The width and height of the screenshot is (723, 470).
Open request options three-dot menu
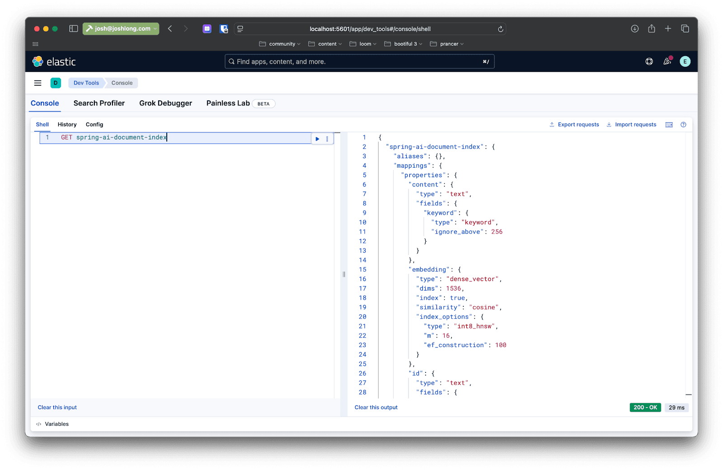click(x=327, y=139)
